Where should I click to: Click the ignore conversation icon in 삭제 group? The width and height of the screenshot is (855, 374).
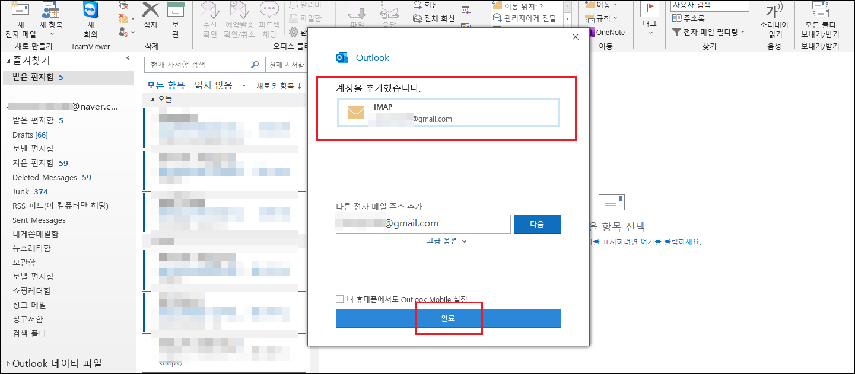124,5
